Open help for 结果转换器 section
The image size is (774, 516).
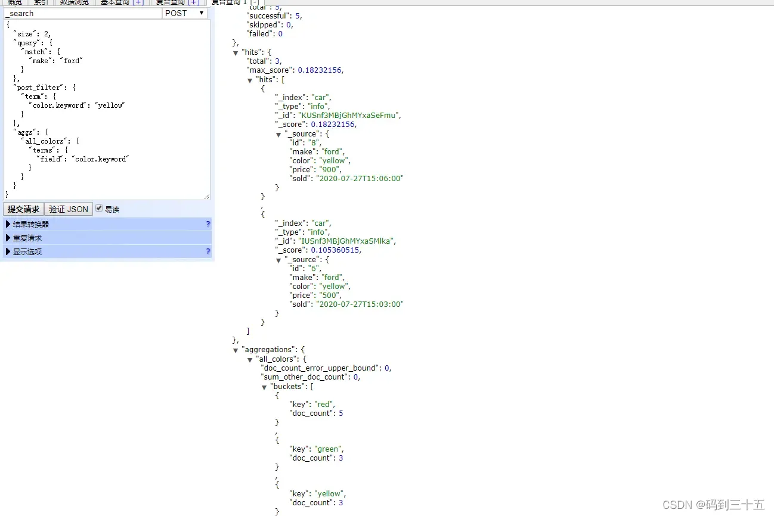click(x=208, y=224)
